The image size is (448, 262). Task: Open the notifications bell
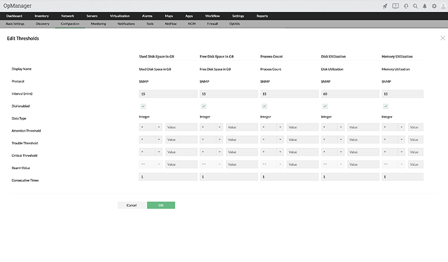[x=425, y=6]
